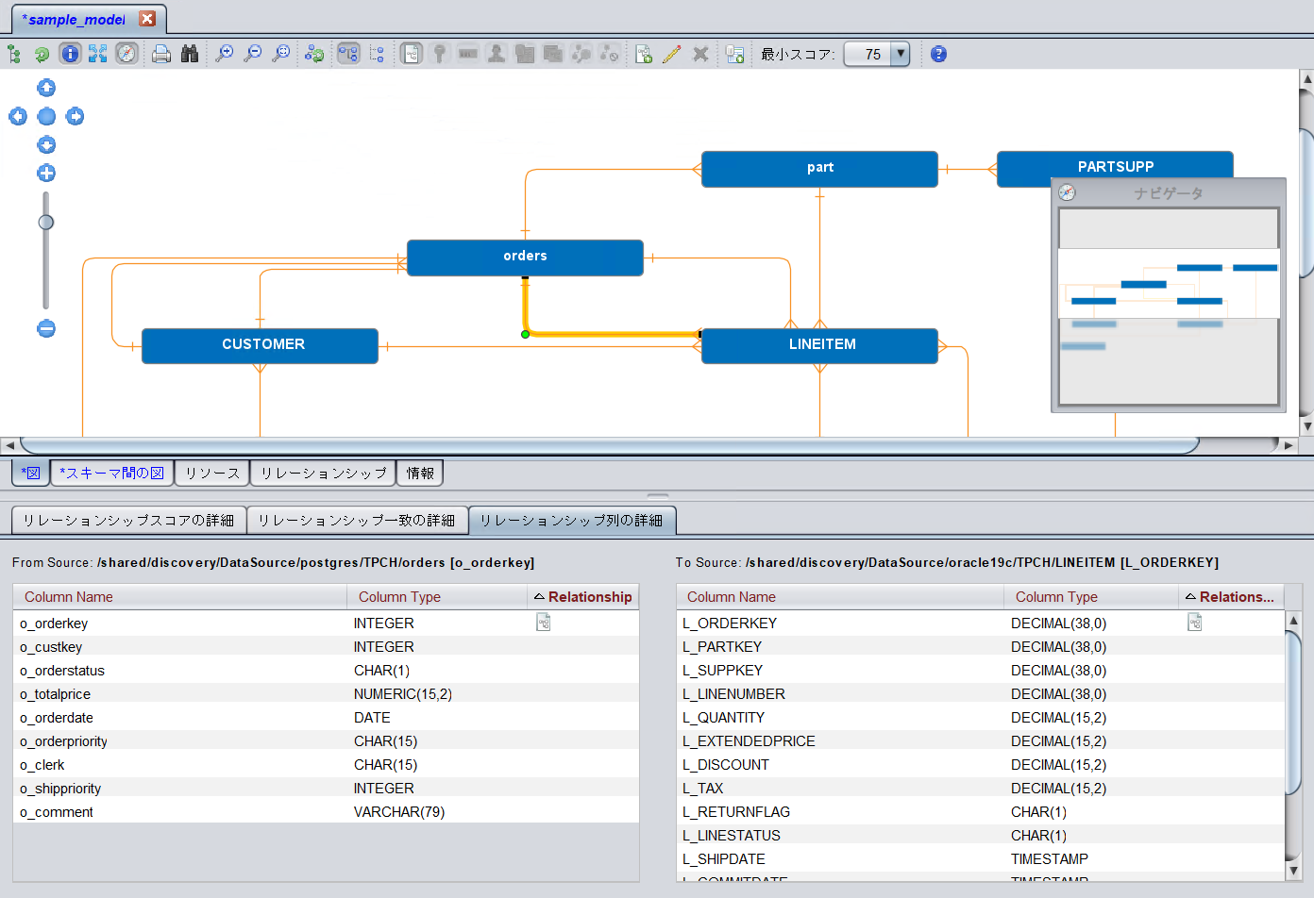This screenshot has height=898, width=1314.
Task: Select the L_PARTKEY row
Action: (x=981, y=647)
